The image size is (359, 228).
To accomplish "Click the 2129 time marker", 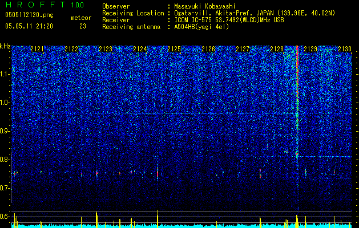I will click(310, 49).
